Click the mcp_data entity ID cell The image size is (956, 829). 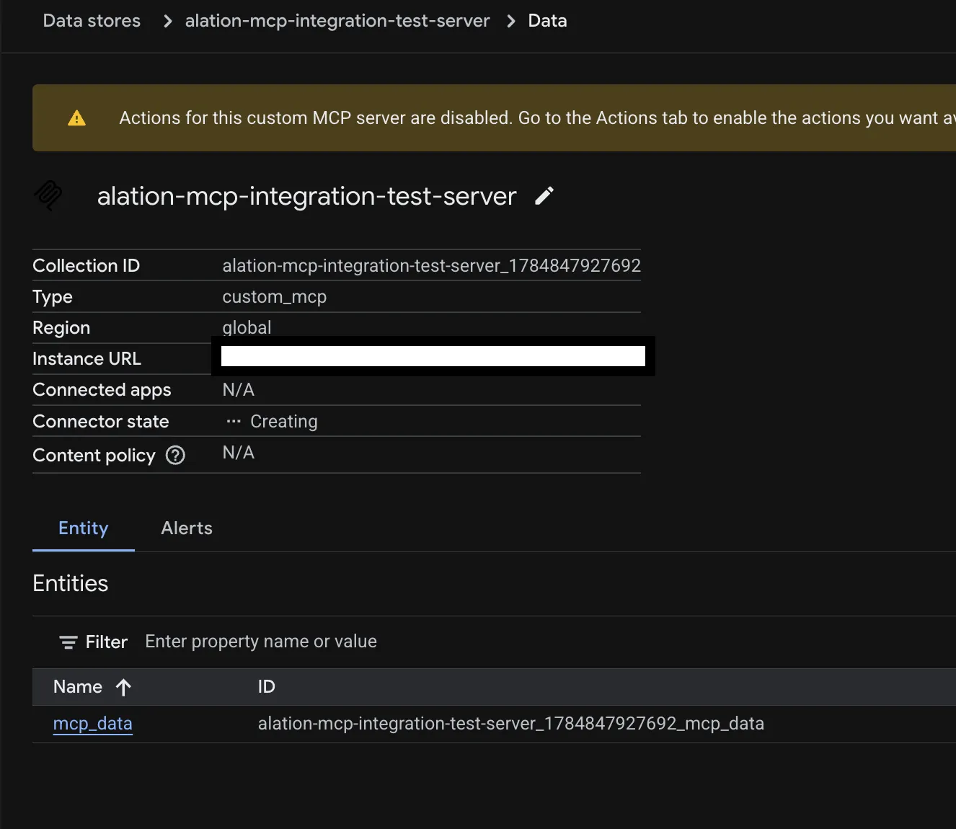click(x=511, y=724)
